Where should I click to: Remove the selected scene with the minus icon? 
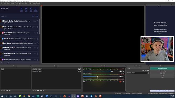click(x=4, y=90)
